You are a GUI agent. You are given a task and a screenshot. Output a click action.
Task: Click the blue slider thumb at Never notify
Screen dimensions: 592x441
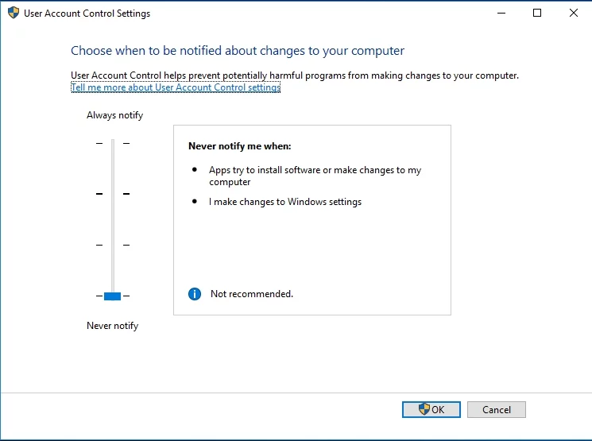pos(112,296)
